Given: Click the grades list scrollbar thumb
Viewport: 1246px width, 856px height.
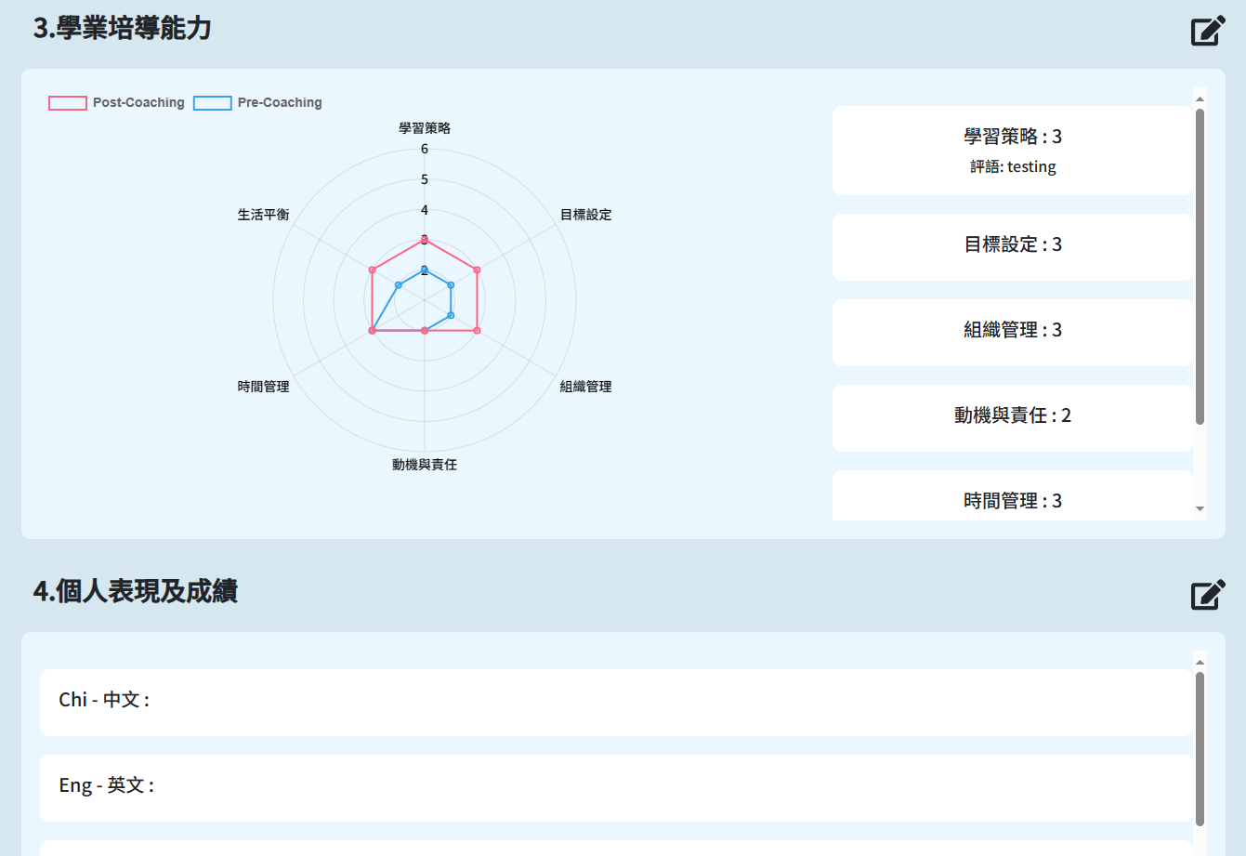Looking at the screenshot, I should [x=1200, y=749].
